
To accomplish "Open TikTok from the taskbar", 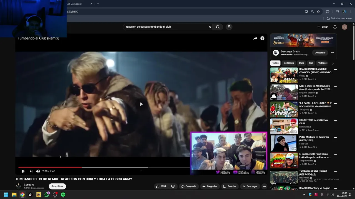I will (31, 195).
